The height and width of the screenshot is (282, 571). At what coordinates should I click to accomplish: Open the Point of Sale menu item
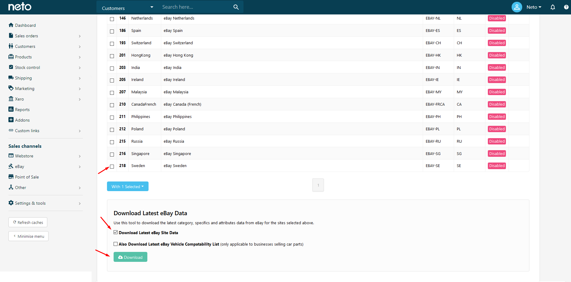pos(27,177)
